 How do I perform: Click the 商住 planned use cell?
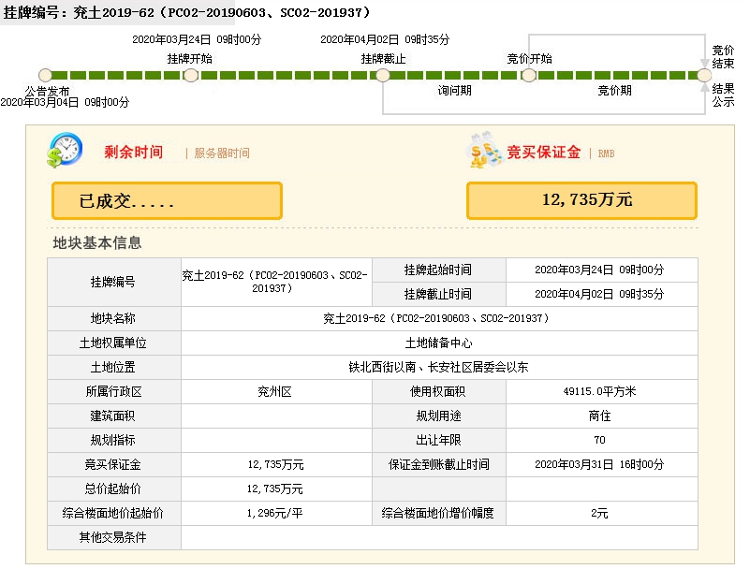pyautogui.click(x=601, y=416)
